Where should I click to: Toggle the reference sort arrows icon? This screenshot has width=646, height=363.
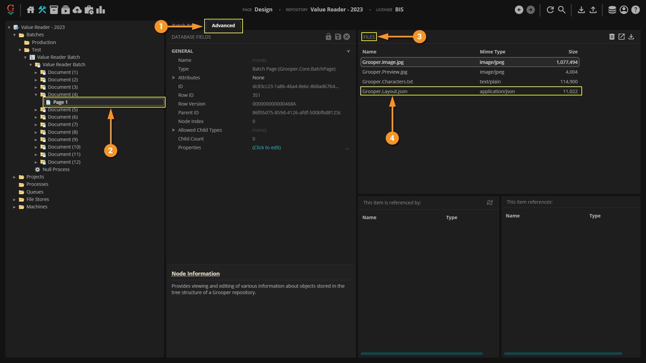tap(490, 202)
